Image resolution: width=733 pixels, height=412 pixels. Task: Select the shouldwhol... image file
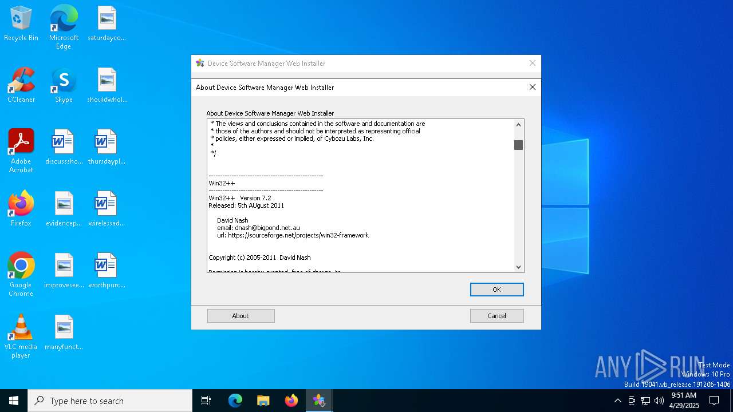pyautogui.click(x=107, y=86)
